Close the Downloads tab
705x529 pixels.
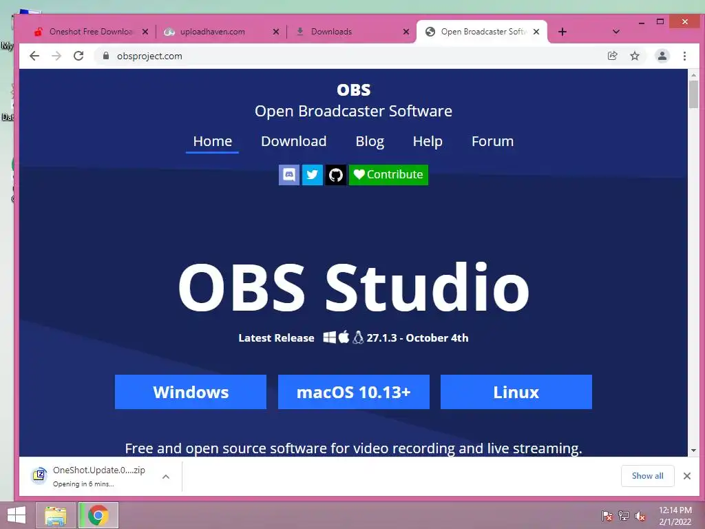click(406, 32)
